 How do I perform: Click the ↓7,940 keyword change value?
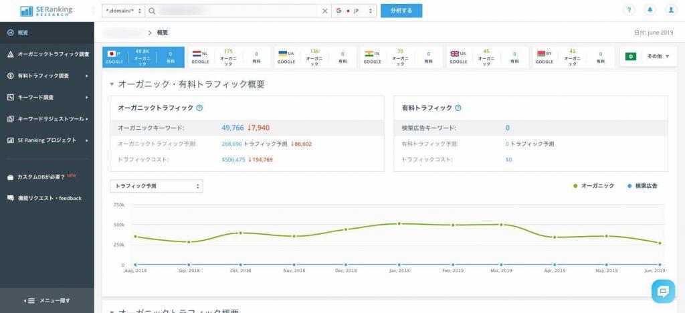258,128
